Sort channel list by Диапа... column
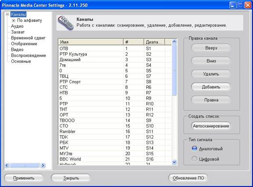The image size is (253, 187). [154, 42]
